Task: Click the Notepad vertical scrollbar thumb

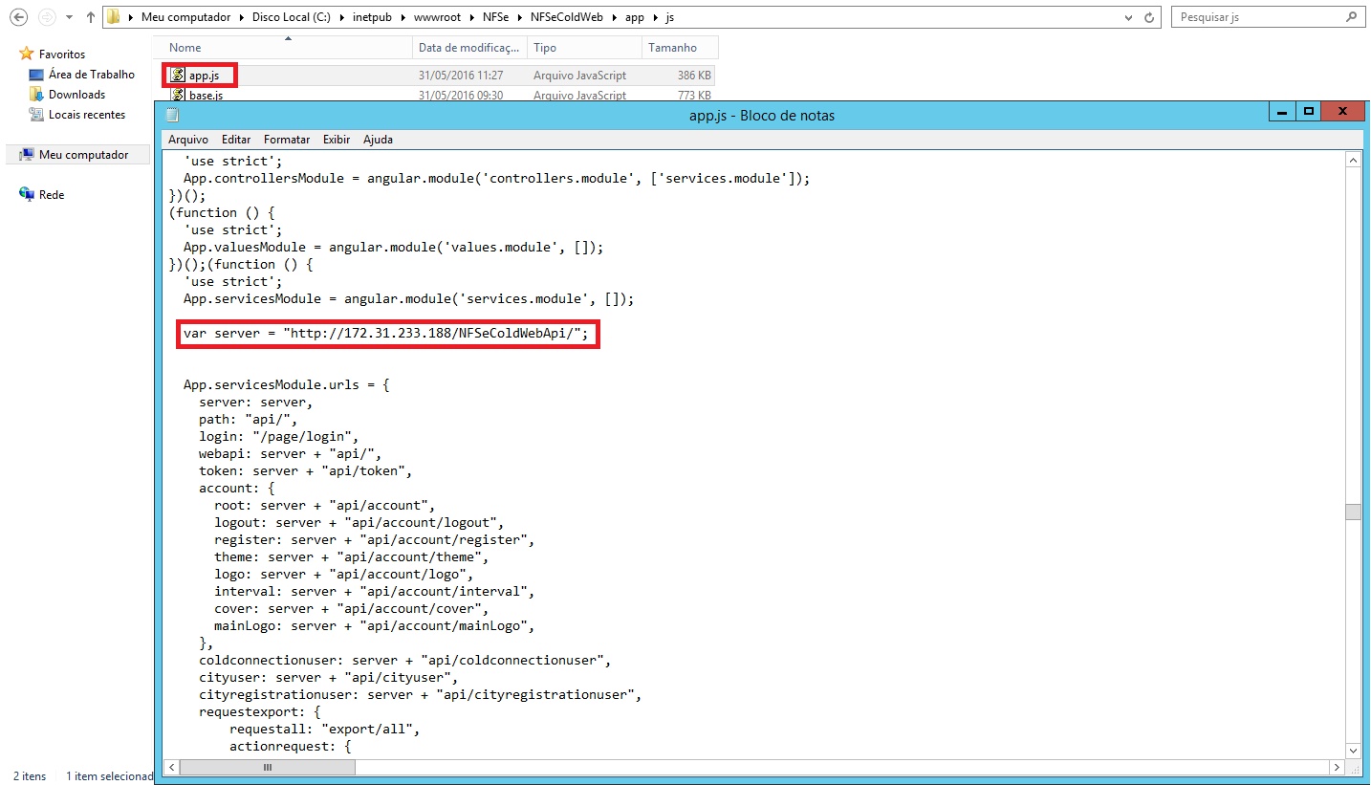Action: [1353, 512]
